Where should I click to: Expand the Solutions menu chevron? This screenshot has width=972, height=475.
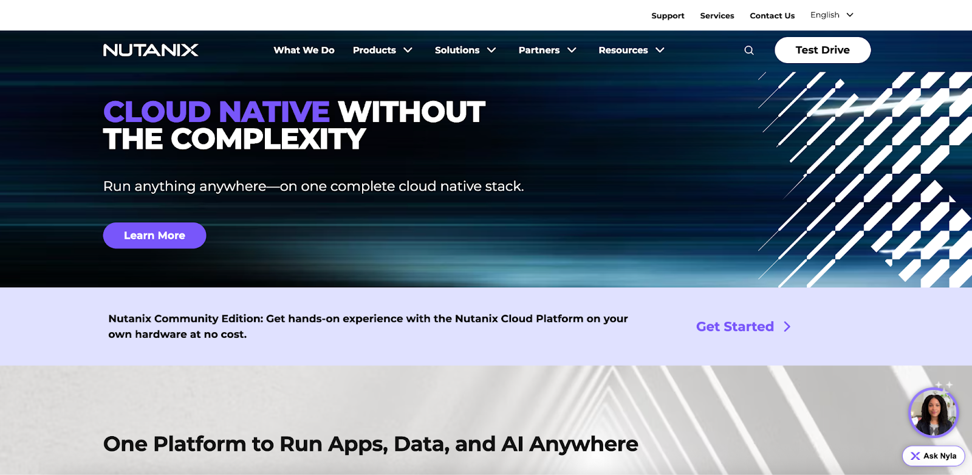coord(491,50)
